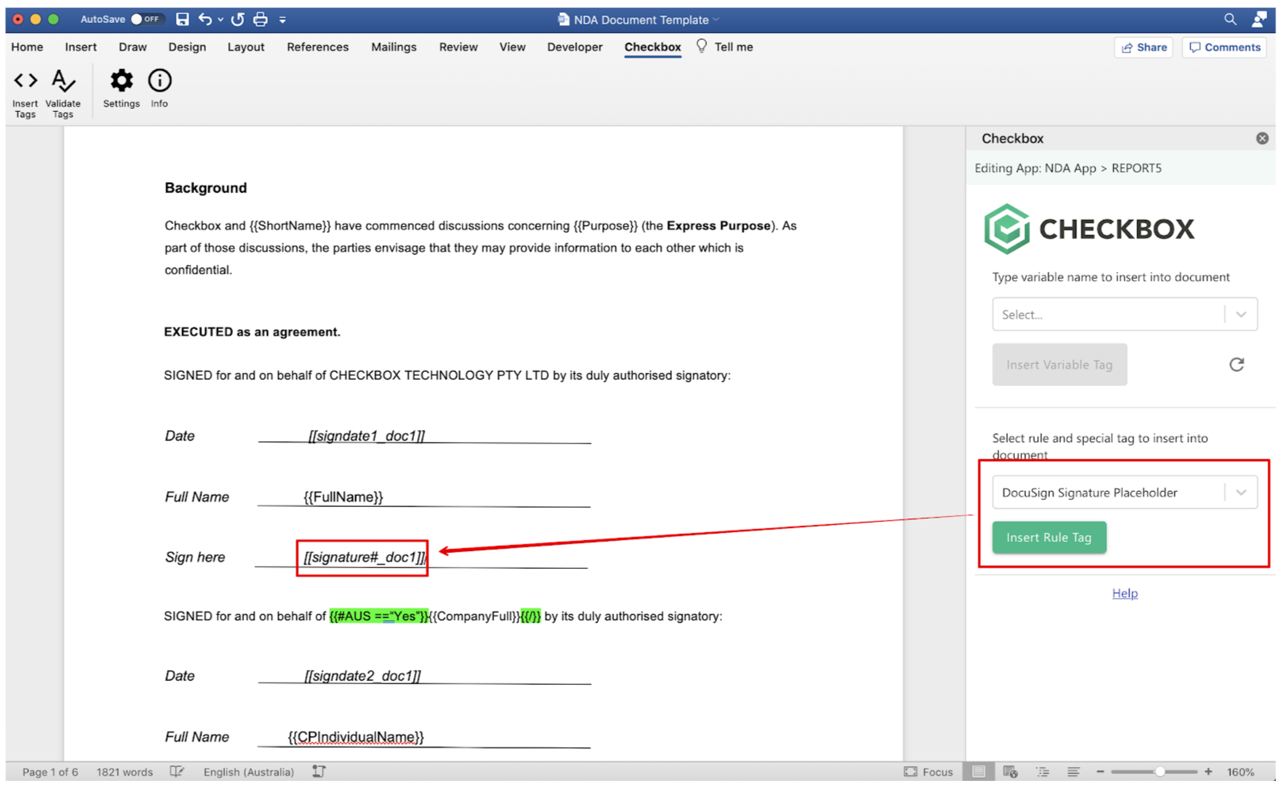
Task: Click the Insert Tags icon
Action: point(25,80)
